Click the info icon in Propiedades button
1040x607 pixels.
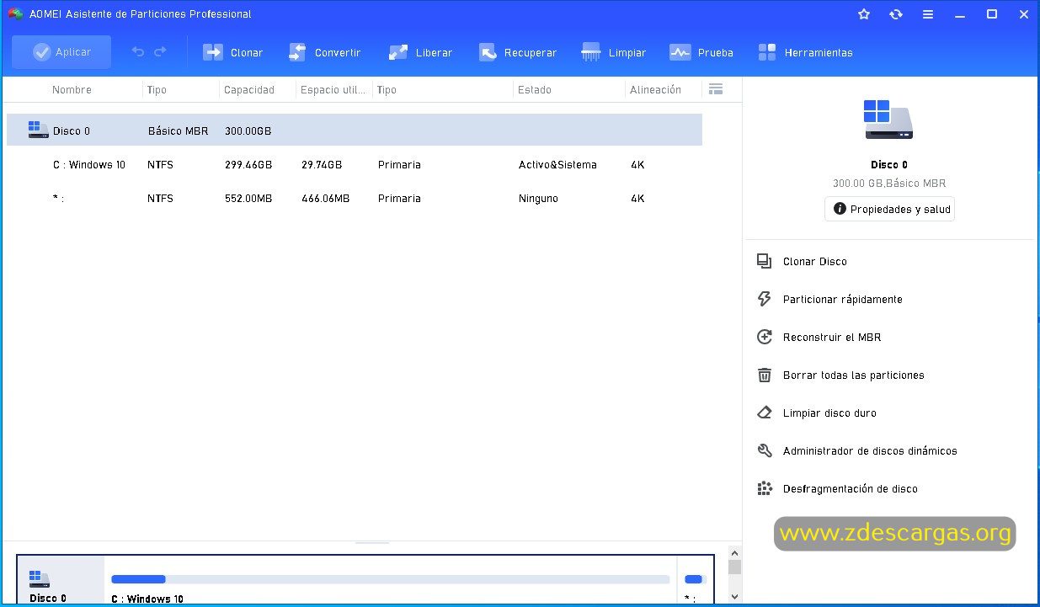click(x=840, y=209)
